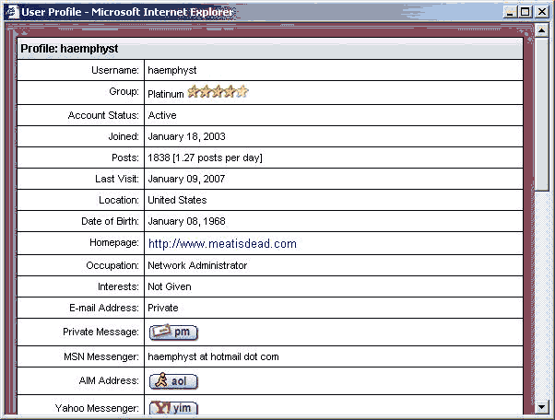Click the window title 'User Profile - Microsoft Internet Explorer'

click(x=127, y=12)
